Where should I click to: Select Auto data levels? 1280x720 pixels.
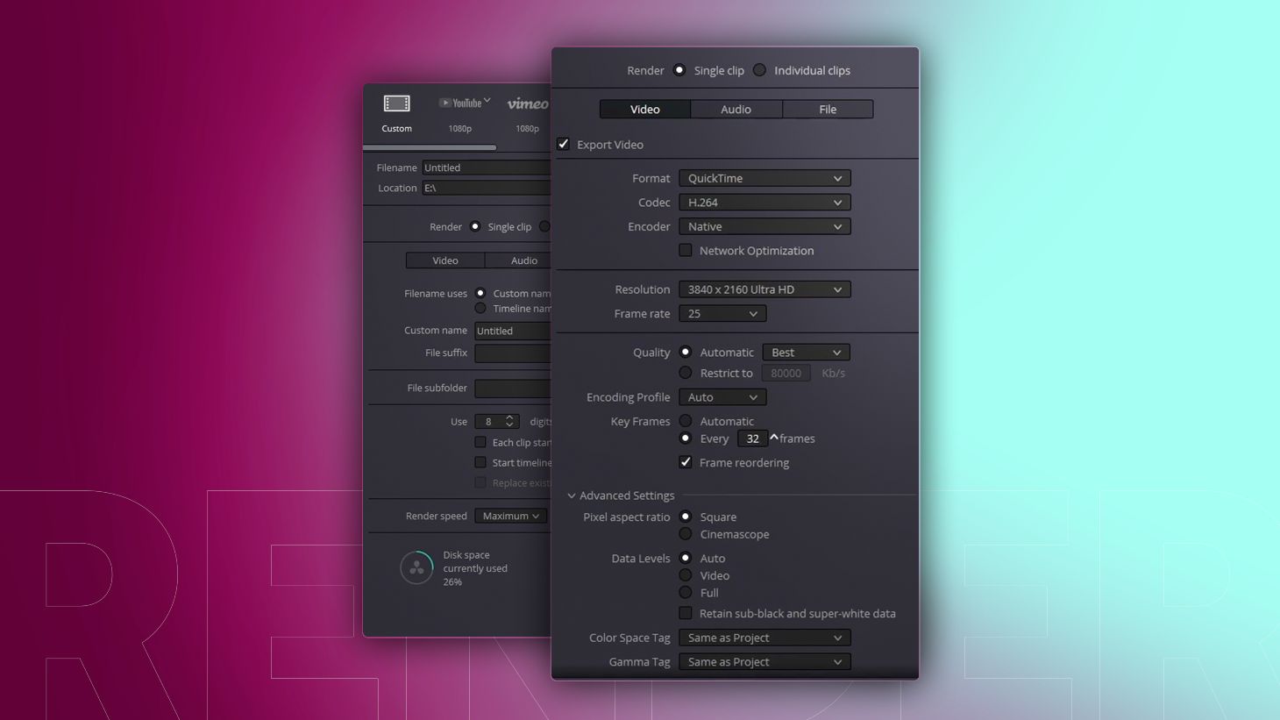686,558
